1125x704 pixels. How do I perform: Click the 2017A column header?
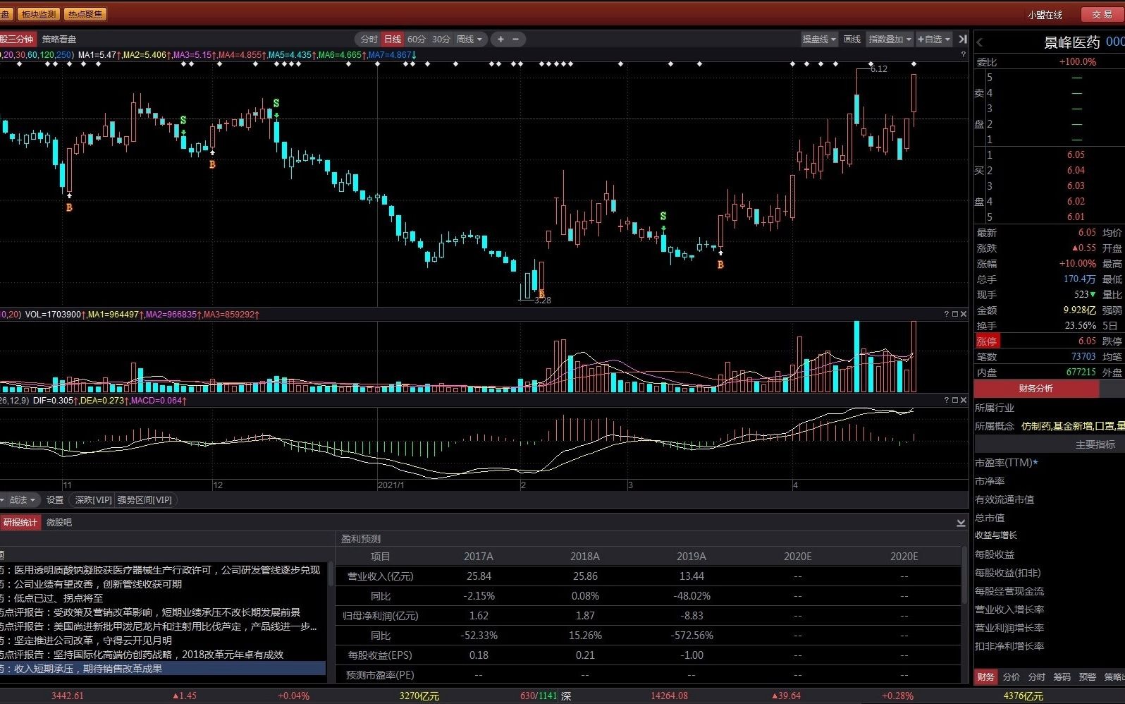click(x=479, y=557)
